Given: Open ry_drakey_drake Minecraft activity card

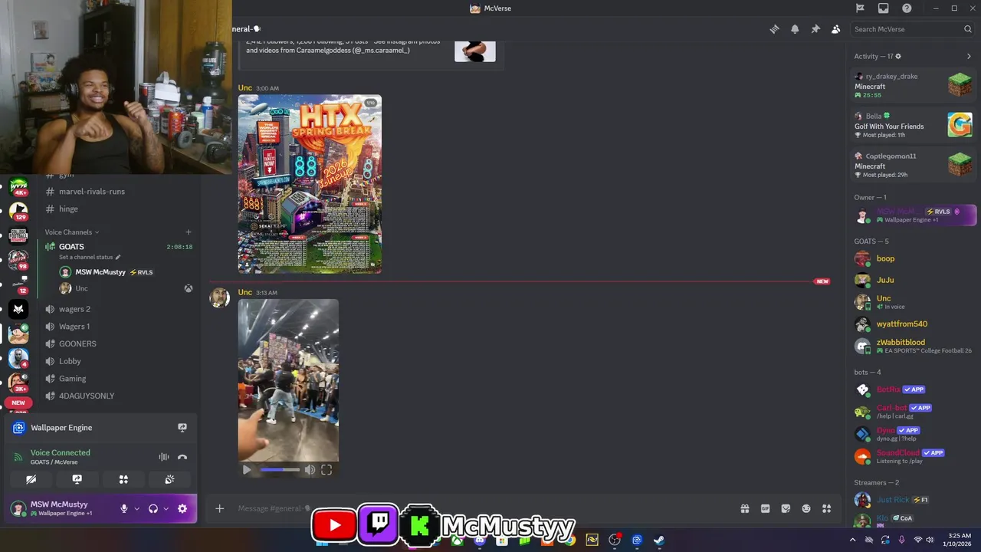Looking at the screenshot, I should (x=913, y=85).
